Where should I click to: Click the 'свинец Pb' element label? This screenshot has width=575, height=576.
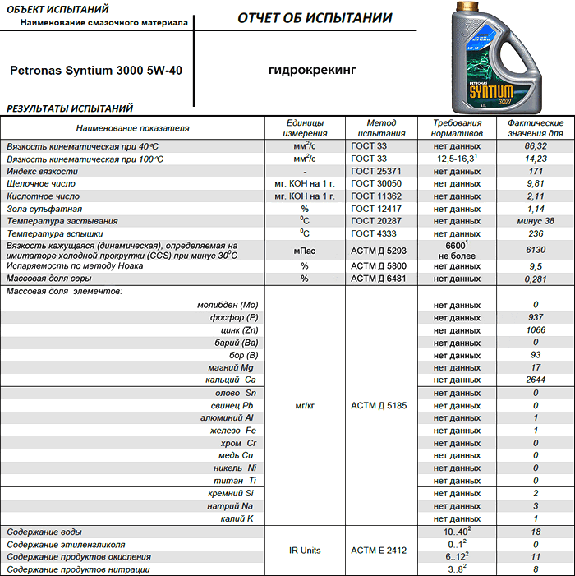[232, 406]
